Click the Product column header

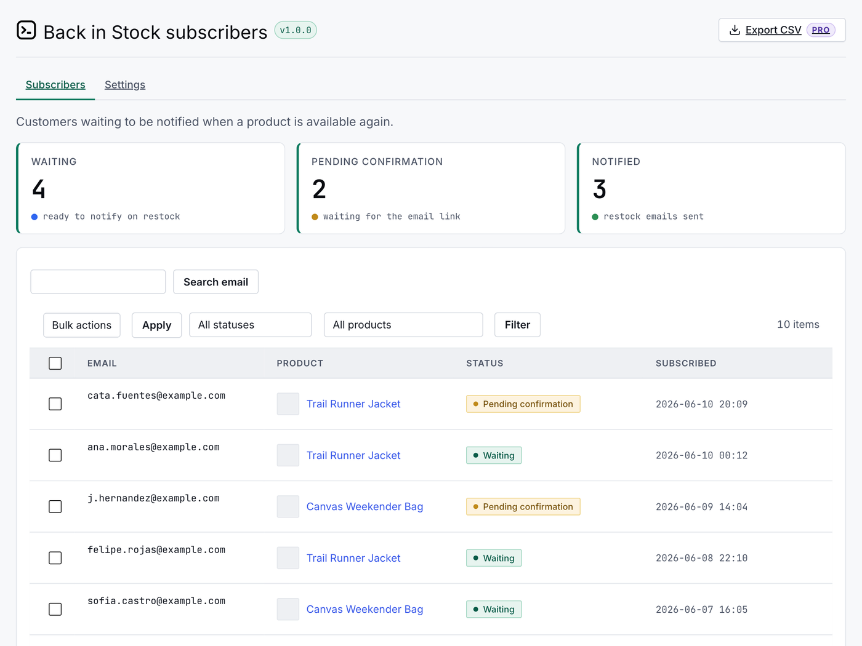click(300, 363)
